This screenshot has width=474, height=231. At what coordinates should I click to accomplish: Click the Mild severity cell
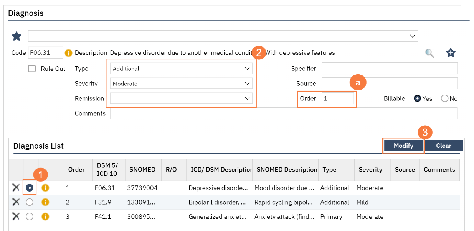click(362, 202)
